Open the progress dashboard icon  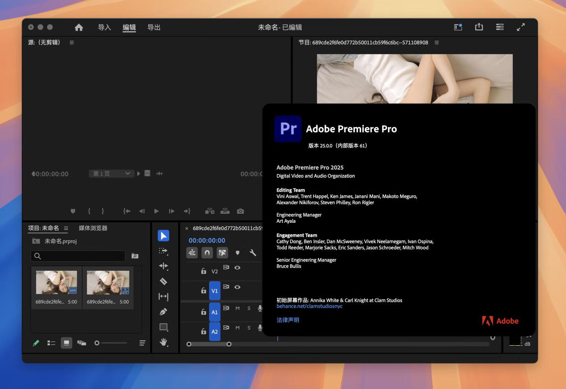500,27
